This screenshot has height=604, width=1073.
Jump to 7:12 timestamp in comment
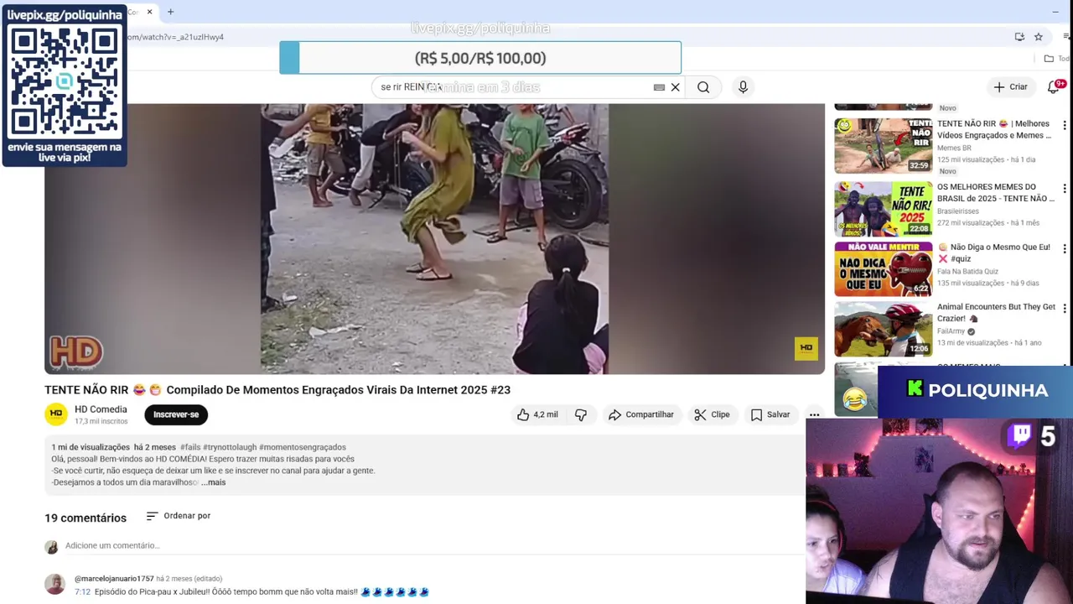pos(82,591)
